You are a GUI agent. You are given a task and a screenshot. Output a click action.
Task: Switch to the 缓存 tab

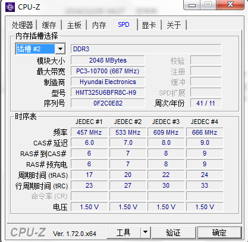(49, 25)
